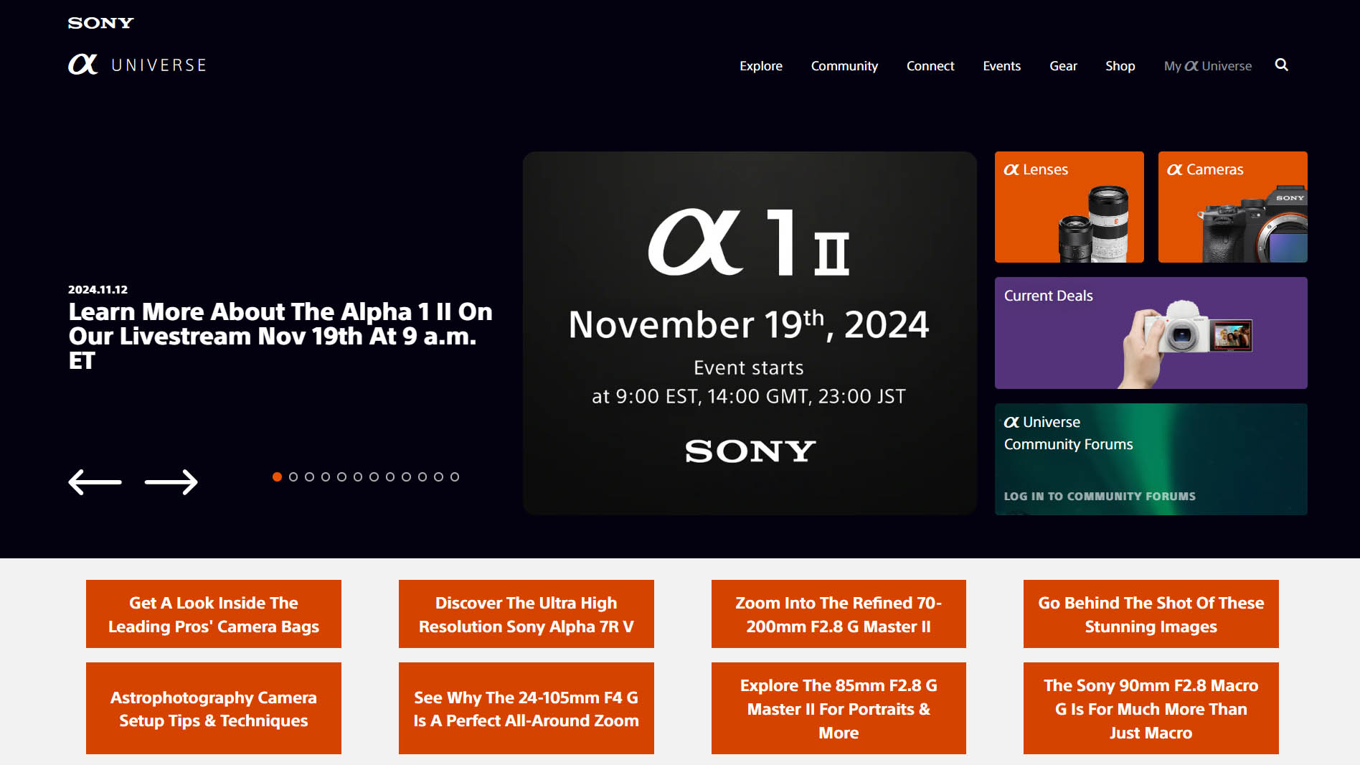Advance carousel with the right arrow

171,482
